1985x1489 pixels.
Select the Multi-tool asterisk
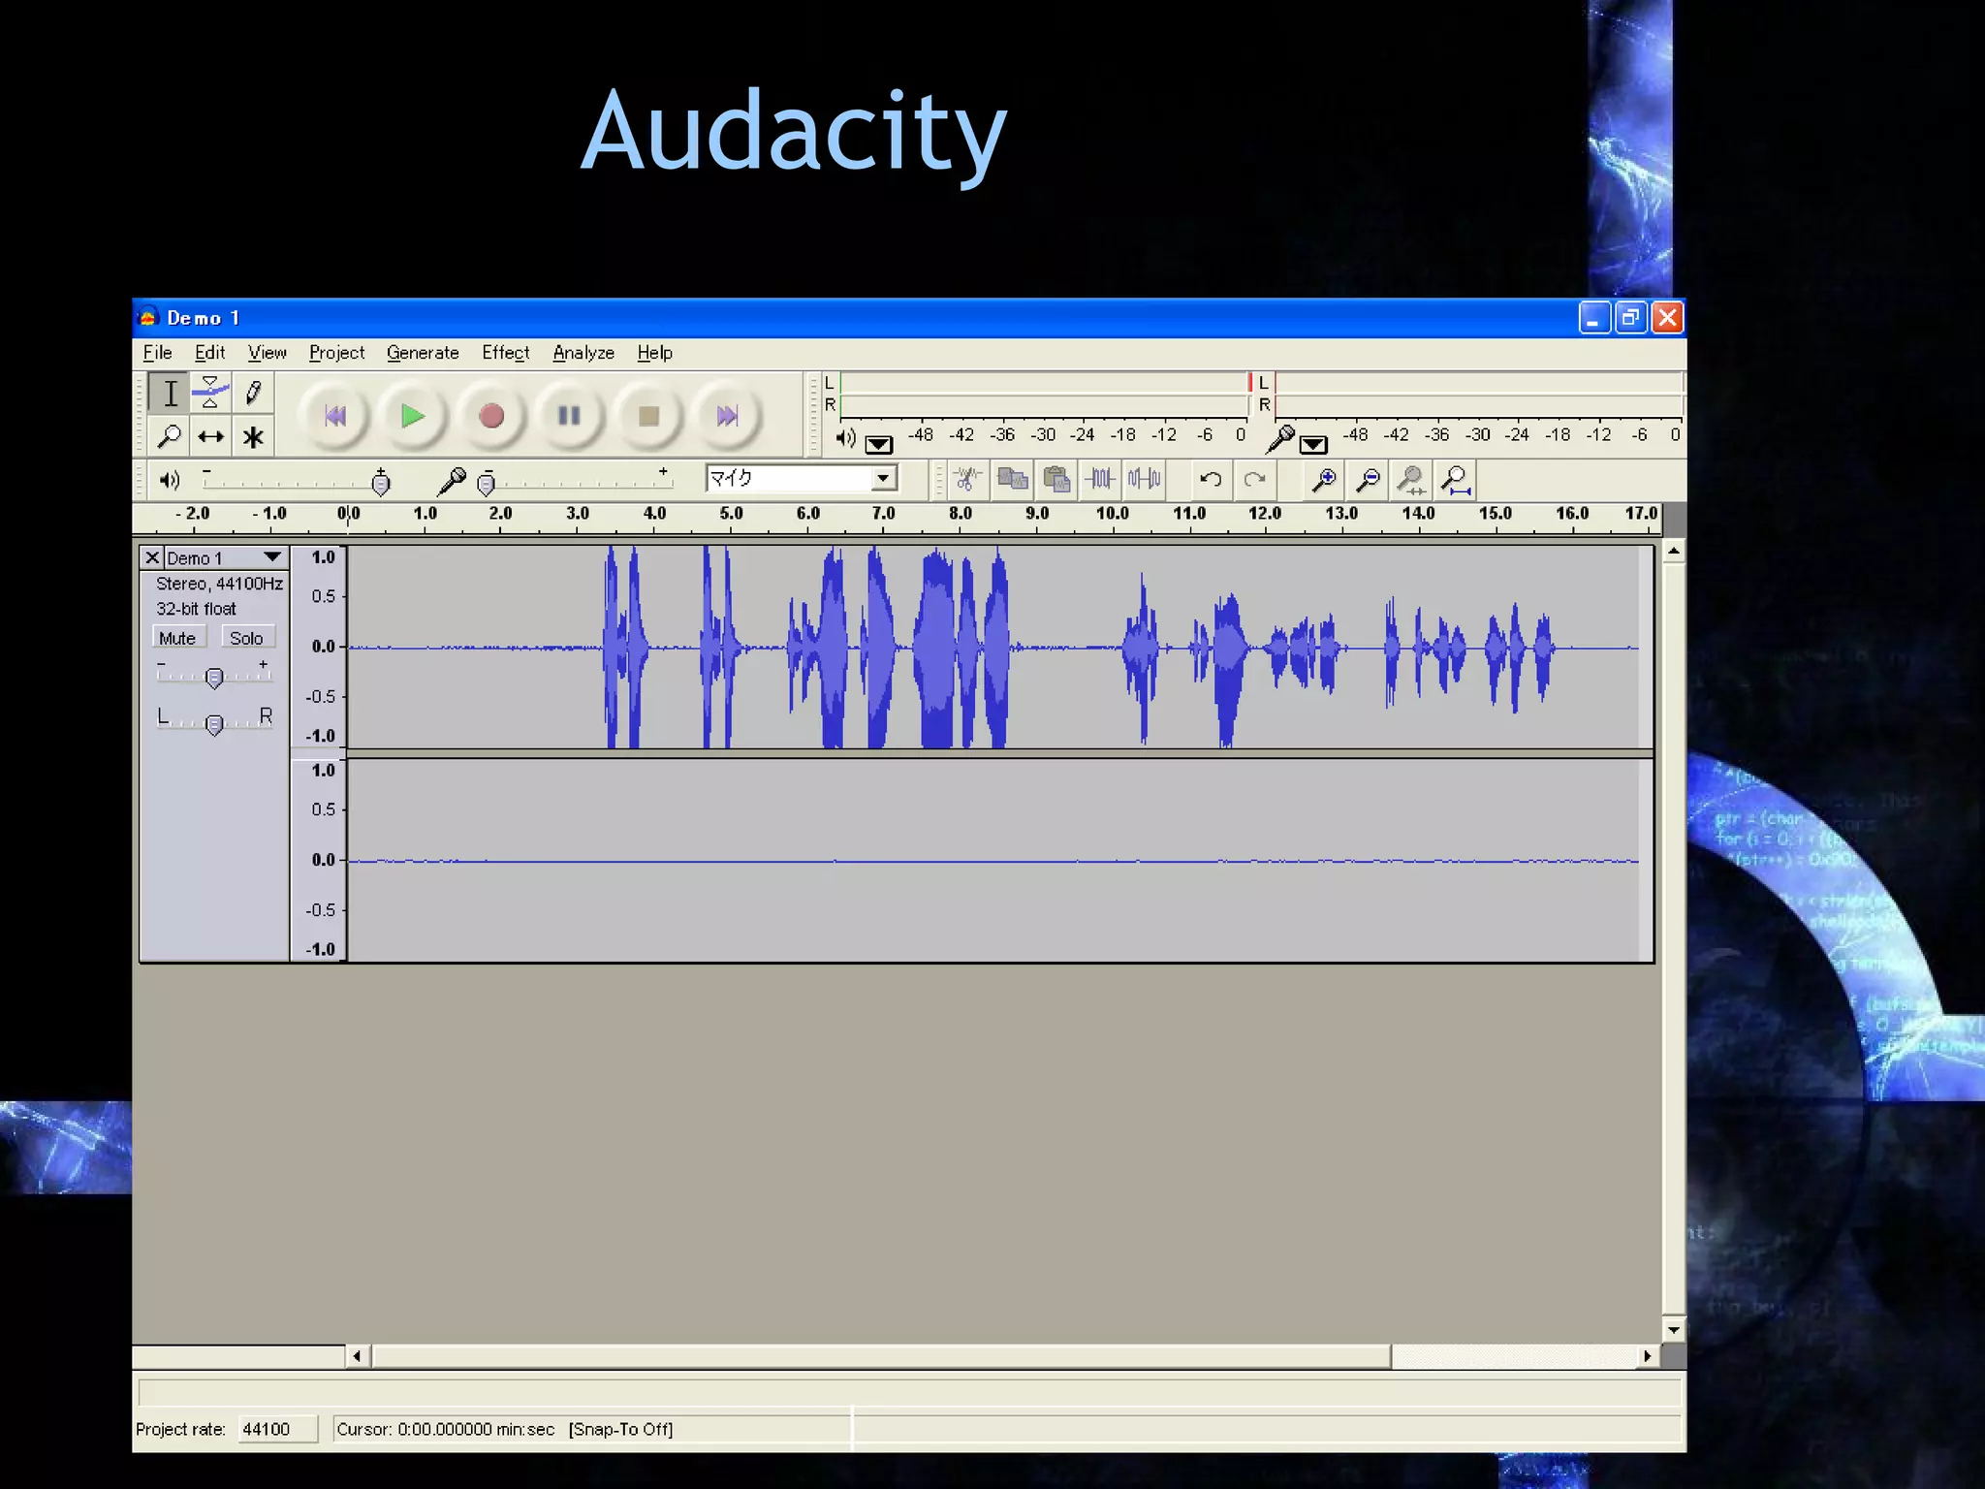pyautogui.click(x=253, y=437)
